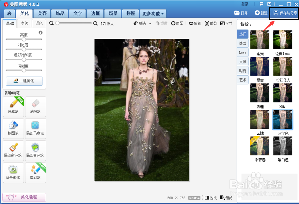The image size is (299, 204).
Task: Click the 尺寸 resize tool
Action: [226, 23]
